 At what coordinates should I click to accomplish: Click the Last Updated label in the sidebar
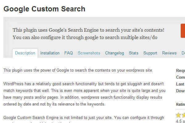[x=180, y=84]
